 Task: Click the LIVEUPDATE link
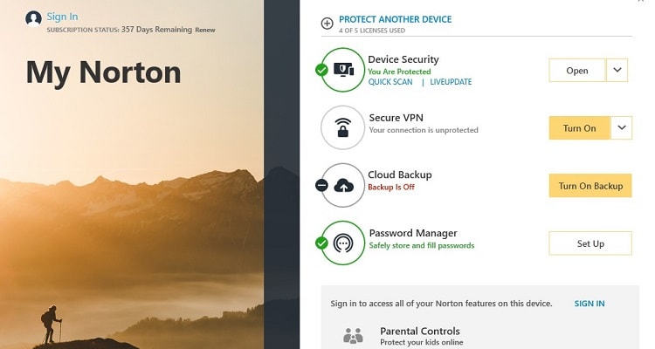(x=451, y=82)
